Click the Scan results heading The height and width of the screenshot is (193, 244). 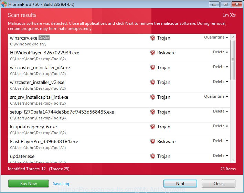(22, 15)
